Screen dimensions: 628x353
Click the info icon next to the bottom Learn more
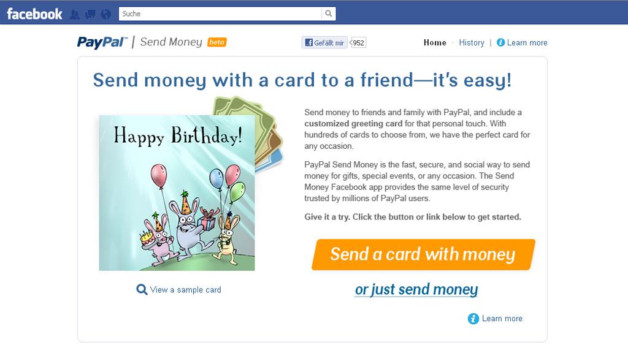(473, 319)
